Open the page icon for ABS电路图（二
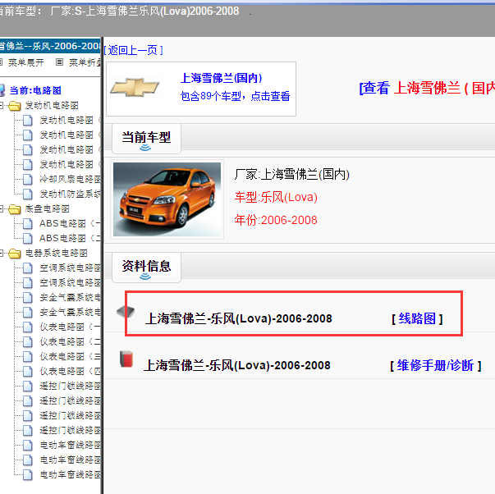This screenshot has width=495, height=494. pyautogui.click(x=28, y=238)
